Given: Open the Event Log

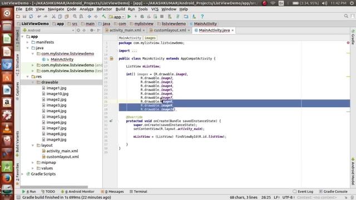Looking at the screenshot, I should 303,192.
